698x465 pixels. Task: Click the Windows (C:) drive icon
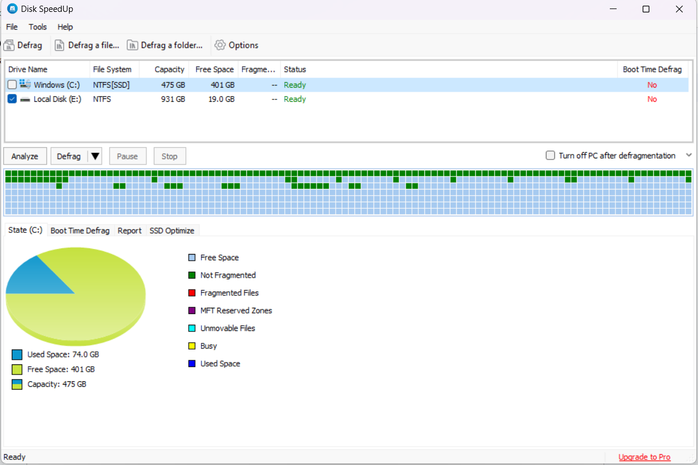point(25,85)
